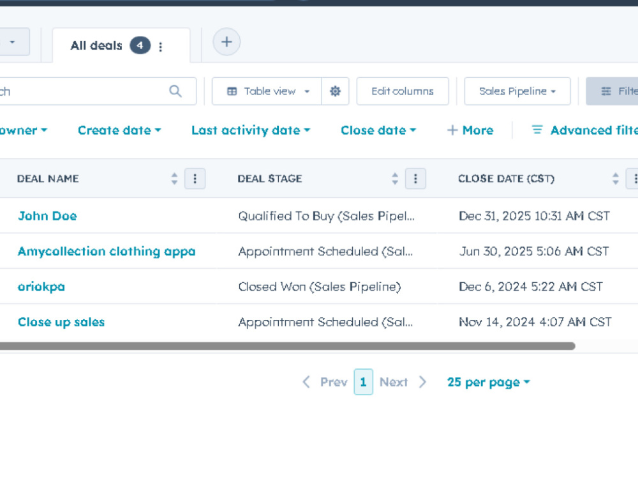Open Deal Stage column options menu
The image size is (638, 479).
pos(415,179)
